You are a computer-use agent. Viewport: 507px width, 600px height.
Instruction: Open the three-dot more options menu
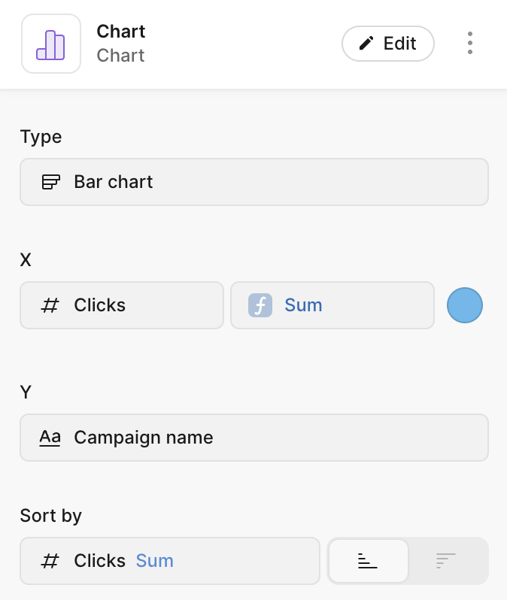pos(469,43)
